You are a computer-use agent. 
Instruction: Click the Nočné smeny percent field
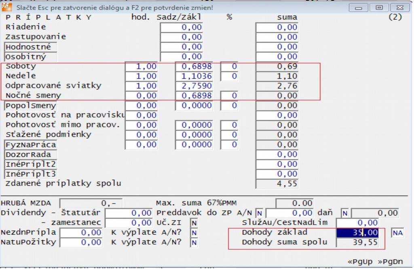pos(229,96)
